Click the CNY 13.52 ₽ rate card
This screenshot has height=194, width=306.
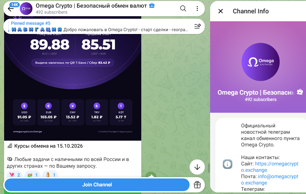(x=73, y=112)
